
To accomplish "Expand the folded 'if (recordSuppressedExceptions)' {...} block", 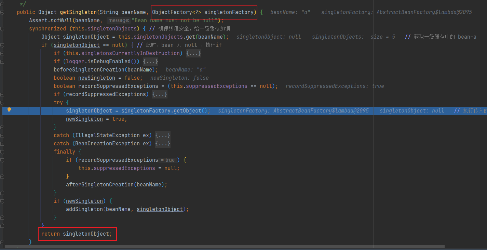I will click(x=160, y=94).
